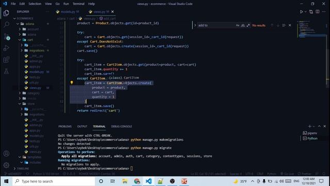Open the launch profile dropdown beside new terminal

tap(314, 126)
